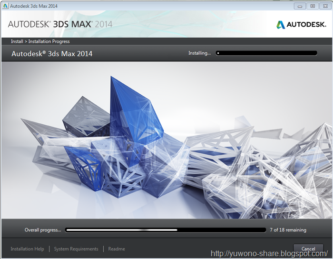Click the 'Overall progress...' label

43,230
